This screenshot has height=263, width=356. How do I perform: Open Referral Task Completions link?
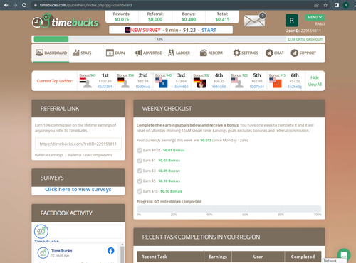90,155
